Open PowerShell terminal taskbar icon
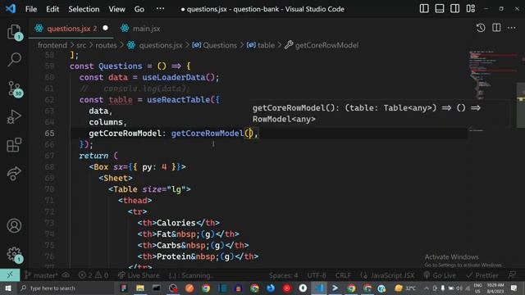Image resolution: width=525 pixels, height=295 pixels. tap(335, 288)
